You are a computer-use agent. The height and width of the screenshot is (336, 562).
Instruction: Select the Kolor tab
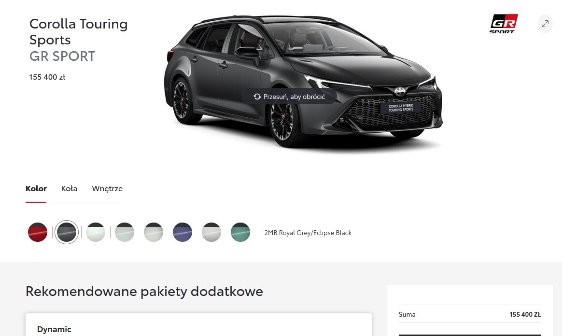click(x=36, y=188)
